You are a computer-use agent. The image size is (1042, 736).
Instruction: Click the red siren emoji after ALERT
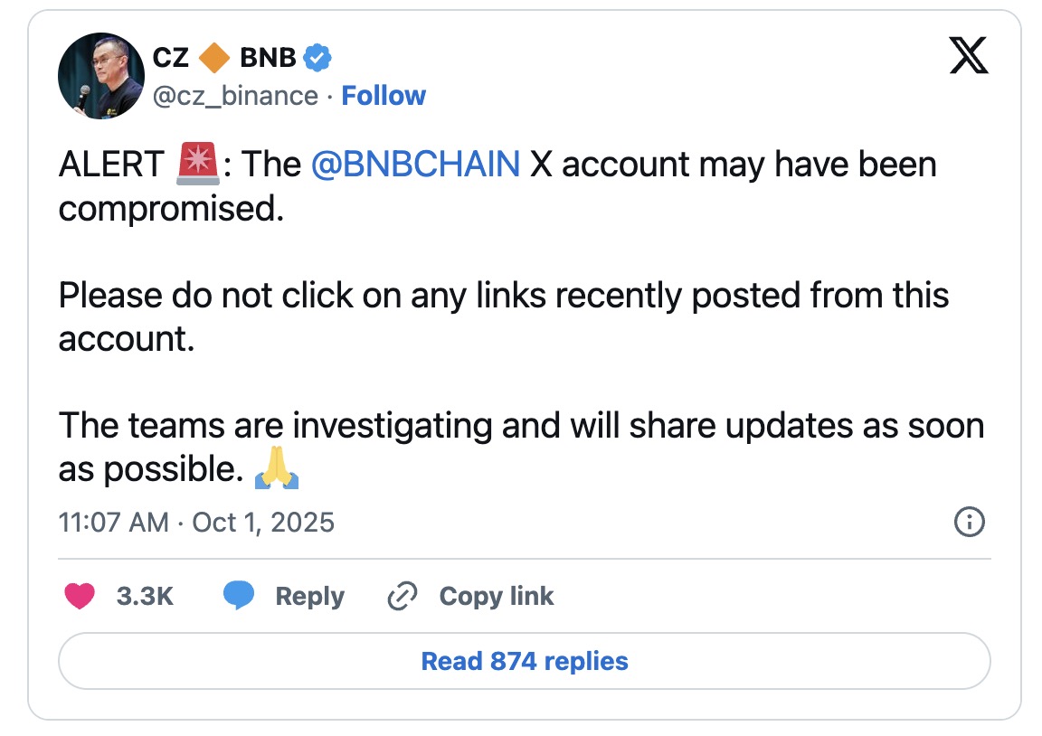point(194,165)
